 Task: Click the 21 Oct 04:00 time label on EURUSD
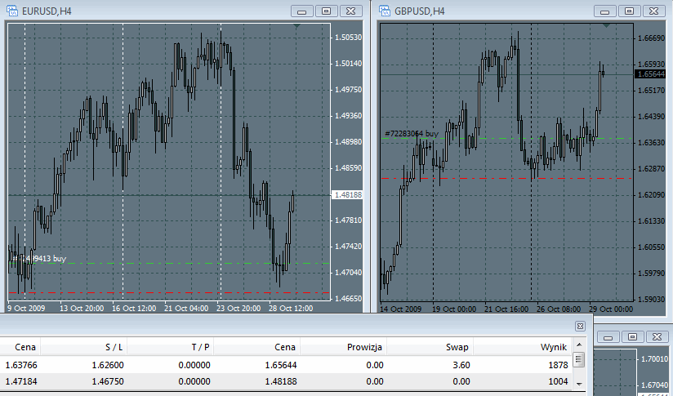click(x=186, y=308)
